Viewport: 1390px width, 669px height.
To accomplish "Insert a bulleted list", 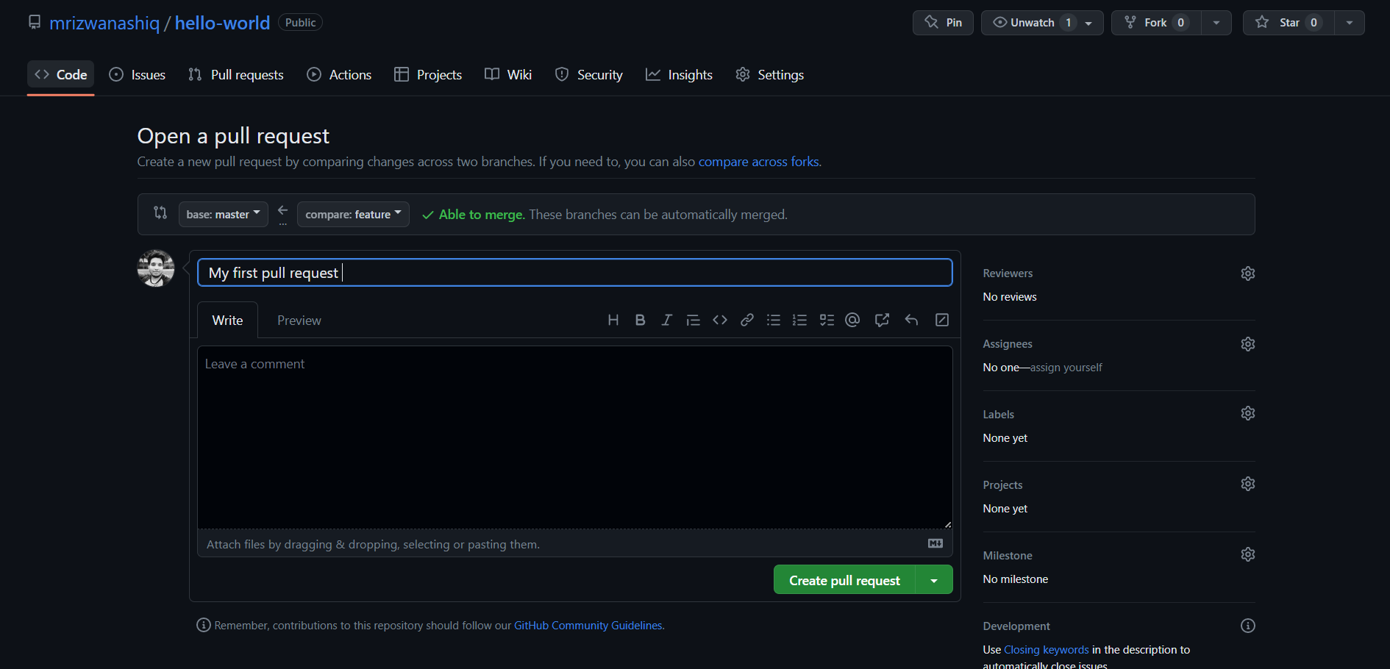I will (773, 320).
